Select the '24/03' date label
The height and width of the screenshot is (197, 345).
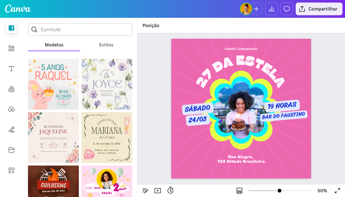tap(197, 120)
